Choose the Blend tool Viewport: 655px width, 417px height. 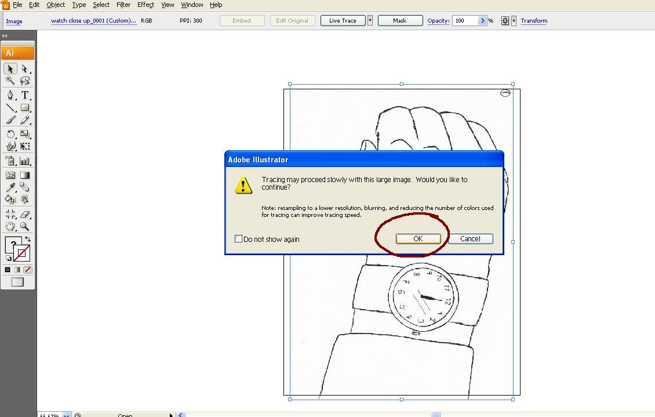(x=25, y=187)
